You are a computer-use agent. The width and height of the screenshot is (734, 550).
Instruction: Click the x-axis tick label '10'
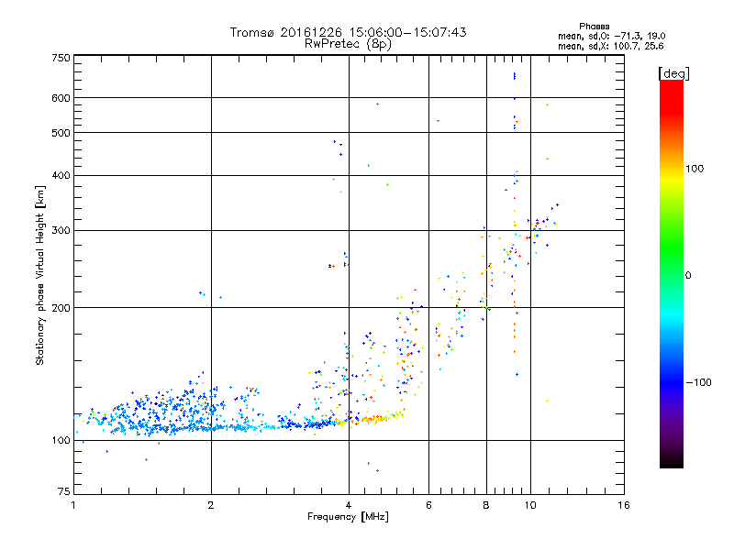[x=530, y=505]
